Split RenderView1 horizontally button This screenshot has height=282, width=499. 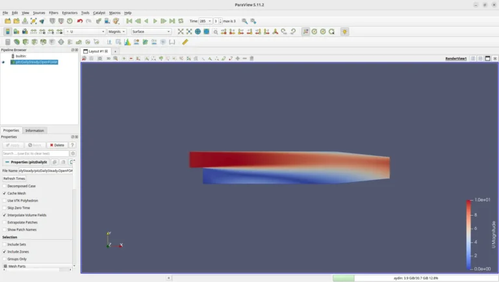tap(473, 58)
